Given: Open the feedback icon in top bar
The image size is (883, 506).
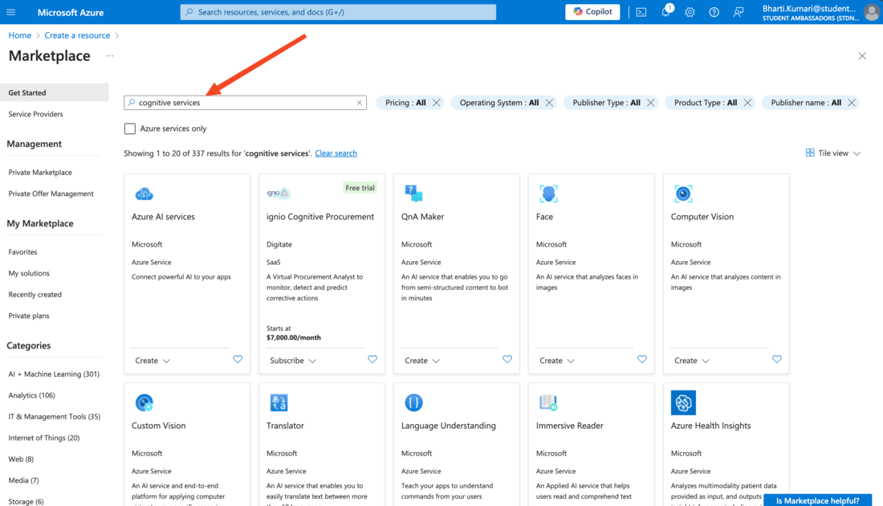Looking at the screenshot, I should [x=739, y=12].
